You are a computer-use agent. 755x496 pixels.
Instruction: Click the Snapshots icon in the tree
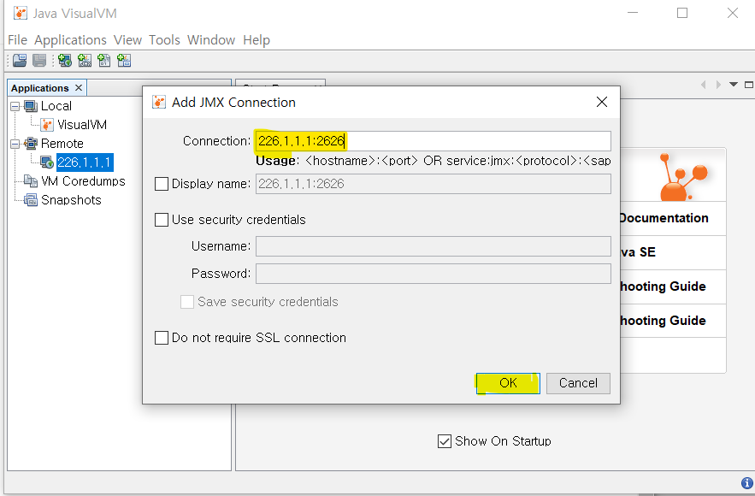point(31,200)
